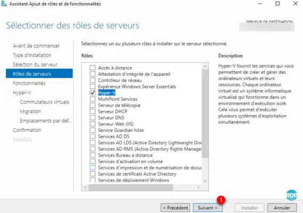Enable the Serveur DHCP checkbox
Image resolution: width=303 pixels, height=213 pixels.
pyautogui.click(x=93, y=111)
